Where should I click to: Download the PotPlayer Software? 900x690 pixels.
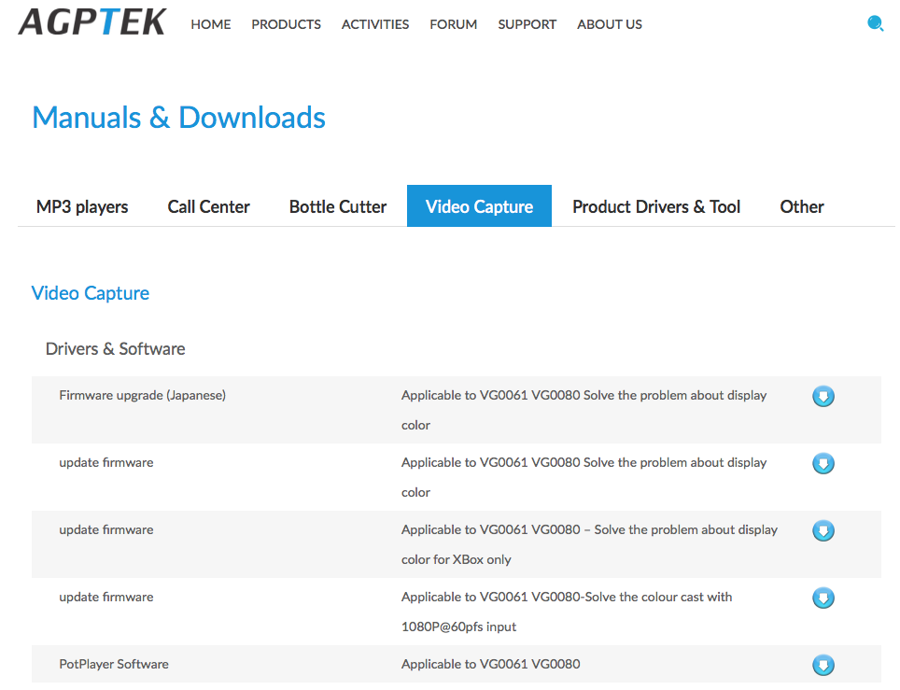(x=823, y=665)
